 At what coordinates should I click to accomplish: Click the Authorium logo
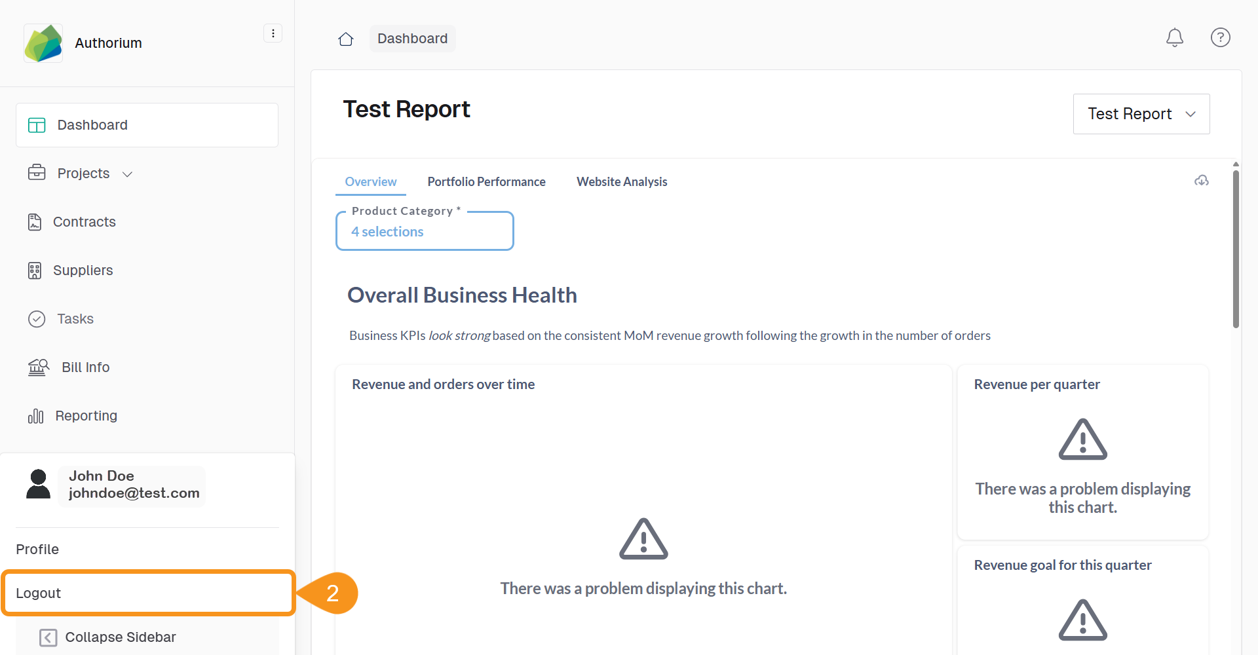tap(43, 43)
